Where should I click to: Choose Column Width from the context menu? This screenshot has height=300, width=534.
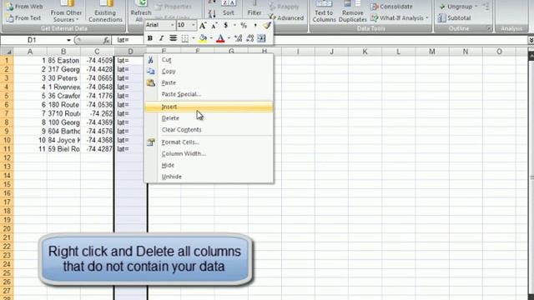(209, 153)
